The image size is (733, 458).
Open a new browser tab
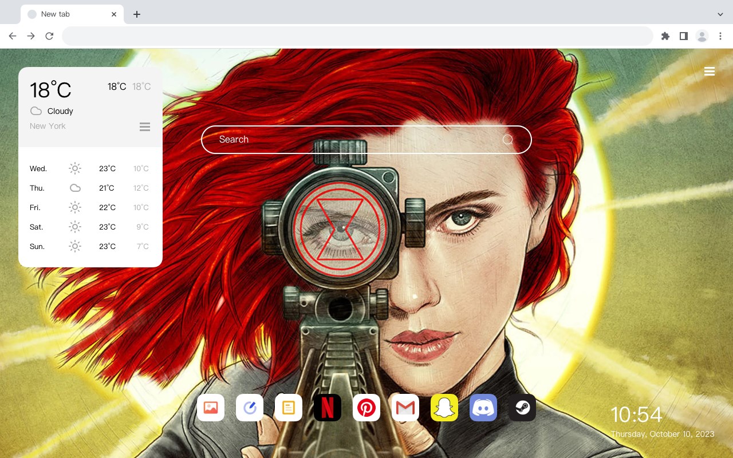coord(136,14)
